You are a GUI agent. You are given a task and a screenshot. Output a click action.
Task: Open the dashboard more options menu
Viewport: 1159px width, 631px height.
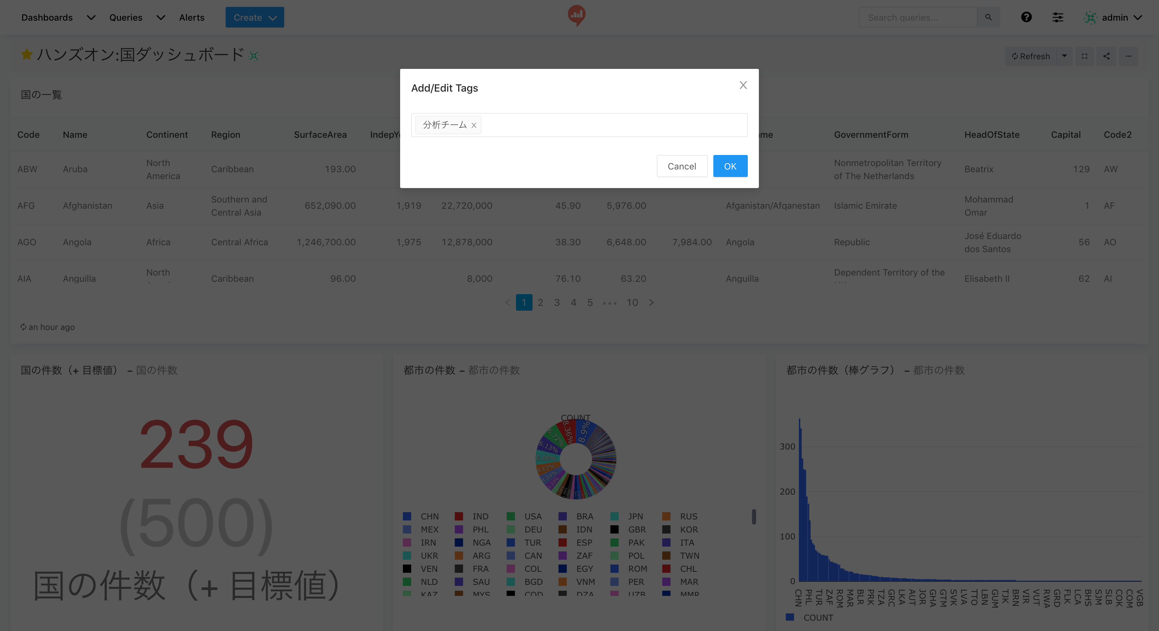[1128, 56]
